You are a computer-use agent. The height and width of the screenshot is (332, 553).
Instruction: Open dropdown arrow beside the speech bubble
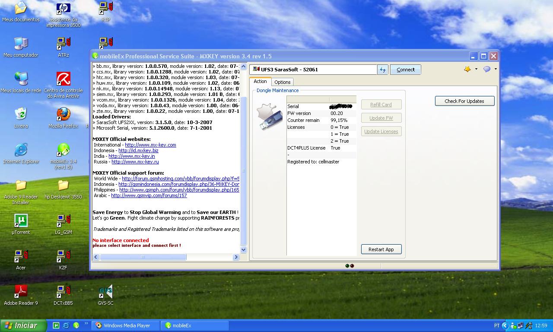(x=496, y=69)
